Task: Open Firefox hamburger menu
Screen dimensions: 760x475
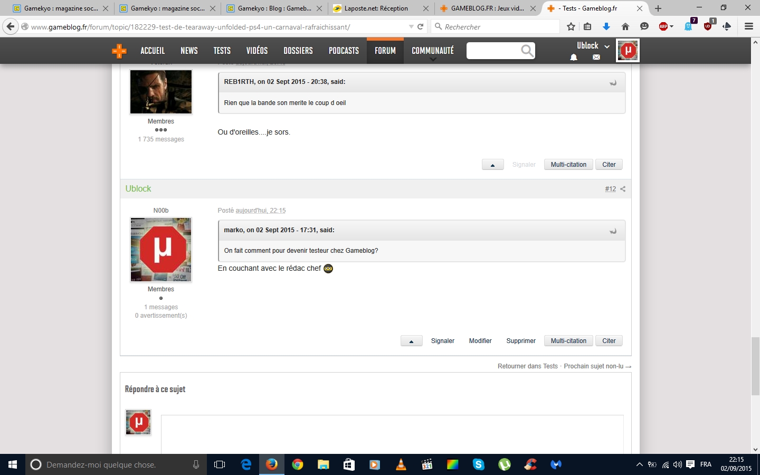Action: (748, 26)
